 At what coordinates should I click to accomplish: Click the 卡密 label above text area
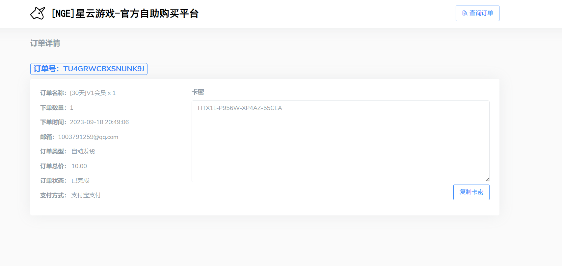[198, 92]
